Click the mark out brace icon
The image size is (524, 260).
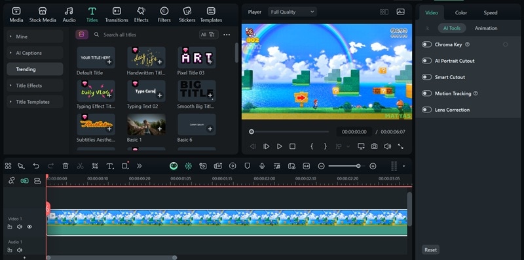(325, 146)
